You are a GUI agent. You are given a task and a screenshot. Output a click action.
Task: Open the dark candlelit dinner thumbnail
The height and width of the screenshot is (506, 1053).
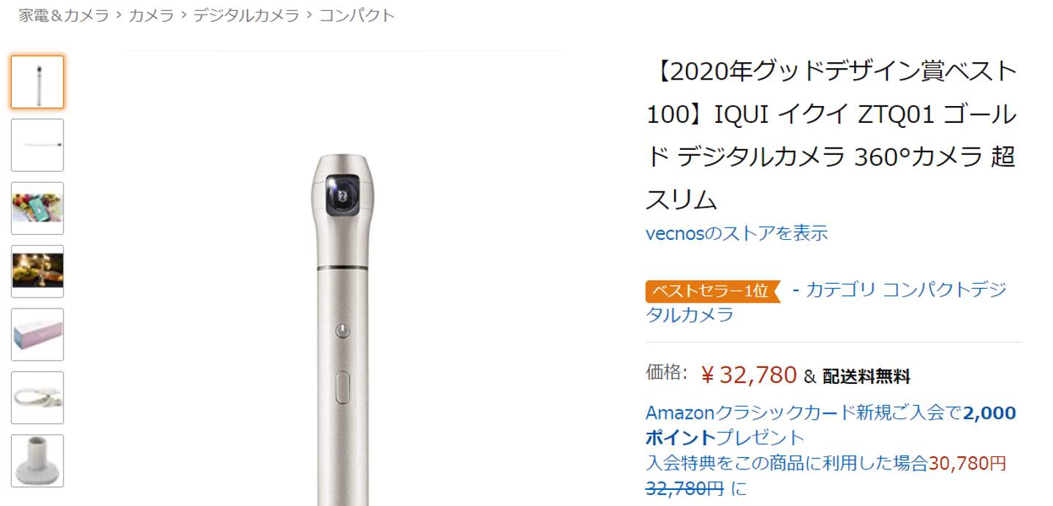37,271
